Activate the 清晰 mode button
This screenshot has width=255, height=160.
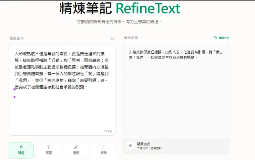click(103, 150)
